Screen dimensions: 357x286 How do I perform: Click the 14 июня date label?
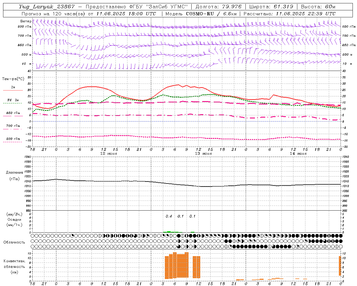coord(298,154)
